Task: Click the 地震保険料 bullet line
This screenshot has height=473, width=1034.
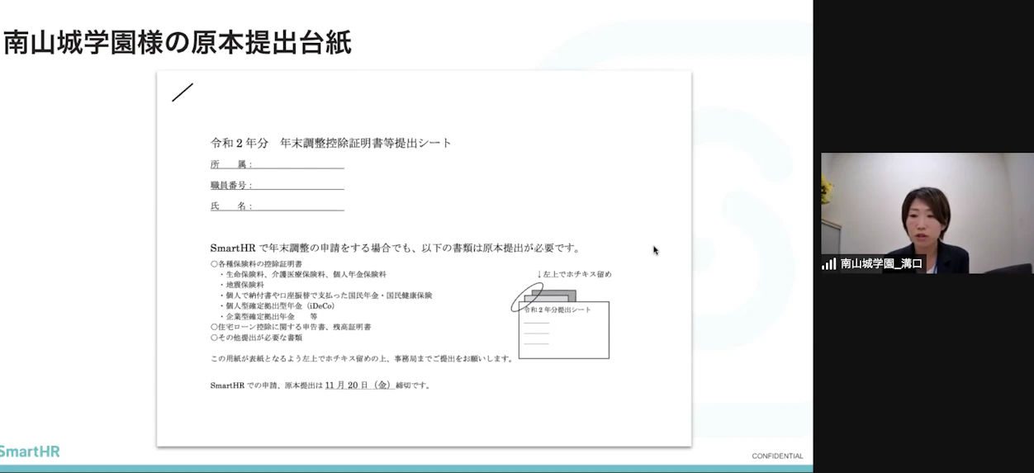Action: (x=241, y=285)
